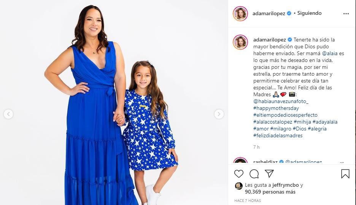Show the 90,369 personas más likes list
Viewport: 356px width, 205px height.
[x=270, y=192]
